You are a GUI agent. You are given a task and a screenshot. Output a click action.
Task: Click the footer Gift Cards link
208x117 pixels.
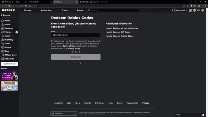(100, 103)
